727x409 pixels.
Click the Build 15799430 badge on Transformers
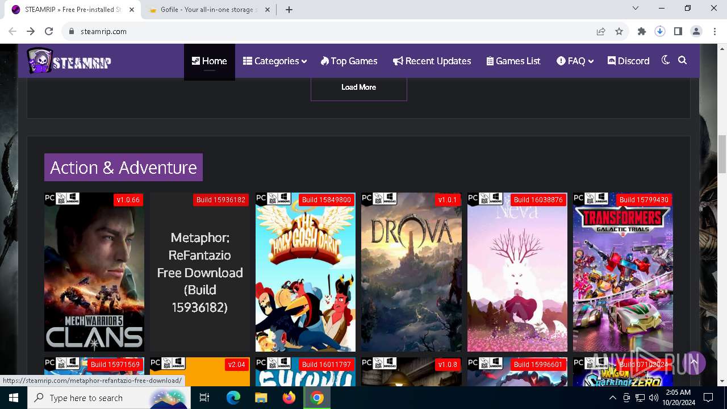click(644, 200)
